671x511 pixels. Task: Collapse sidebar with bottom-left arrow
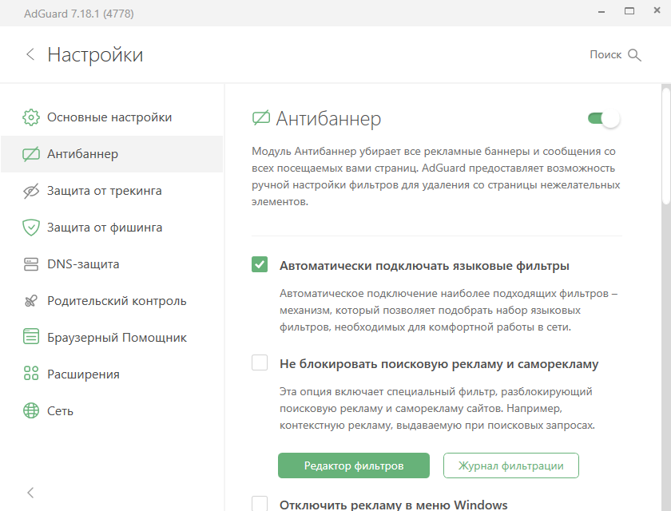(x=30, y=493)
